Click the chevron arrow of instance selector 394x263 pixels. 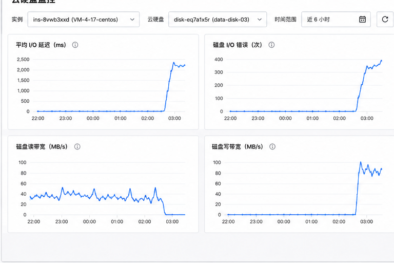pos(132,20)
